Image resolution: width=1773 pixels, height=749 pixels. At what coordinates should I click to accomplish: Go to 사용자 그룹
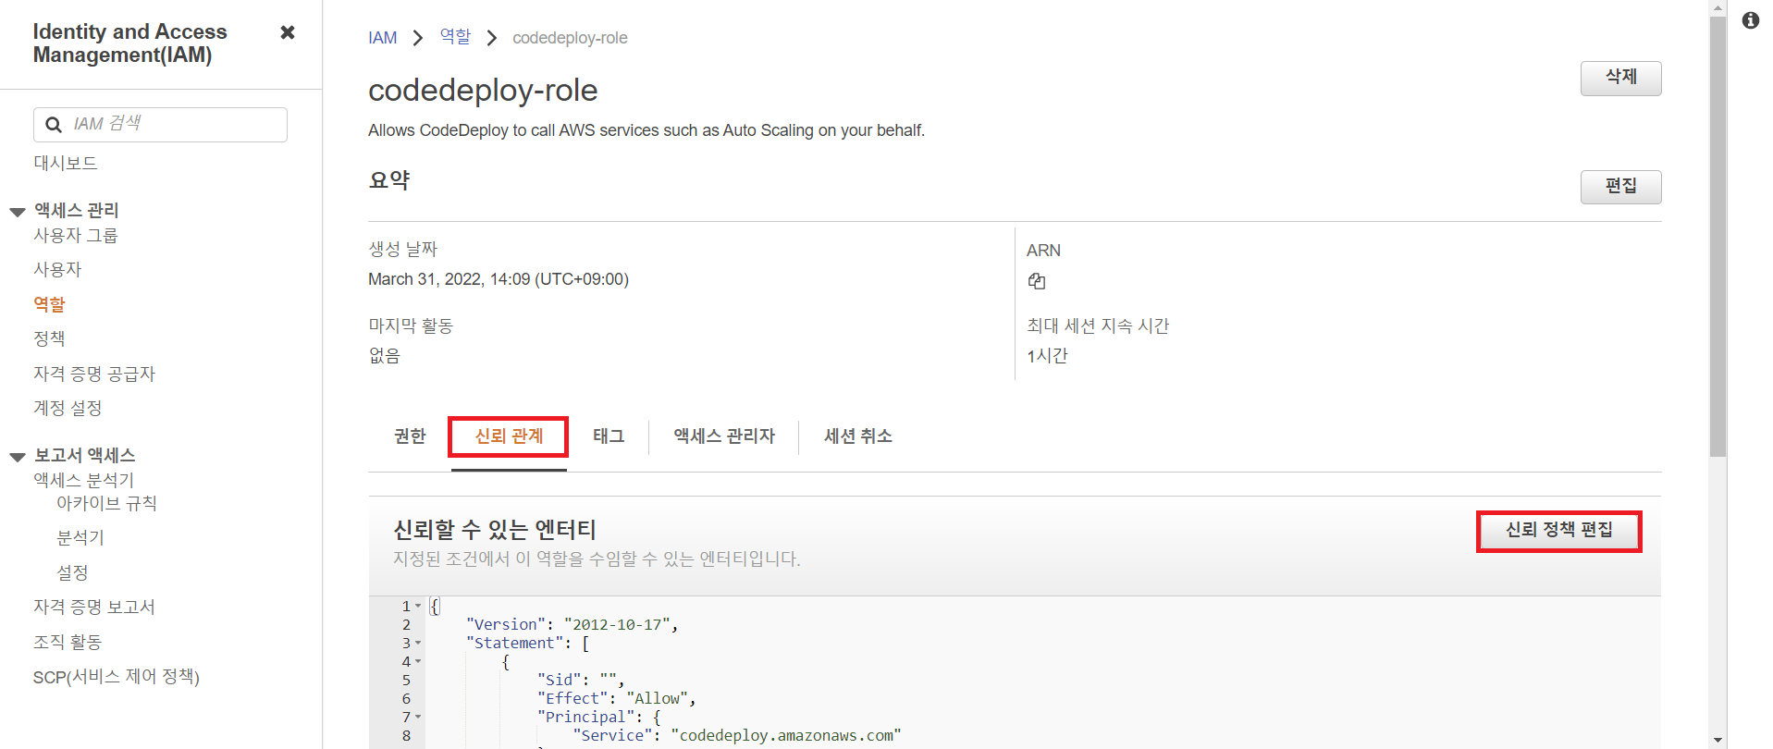pos(76,236)
